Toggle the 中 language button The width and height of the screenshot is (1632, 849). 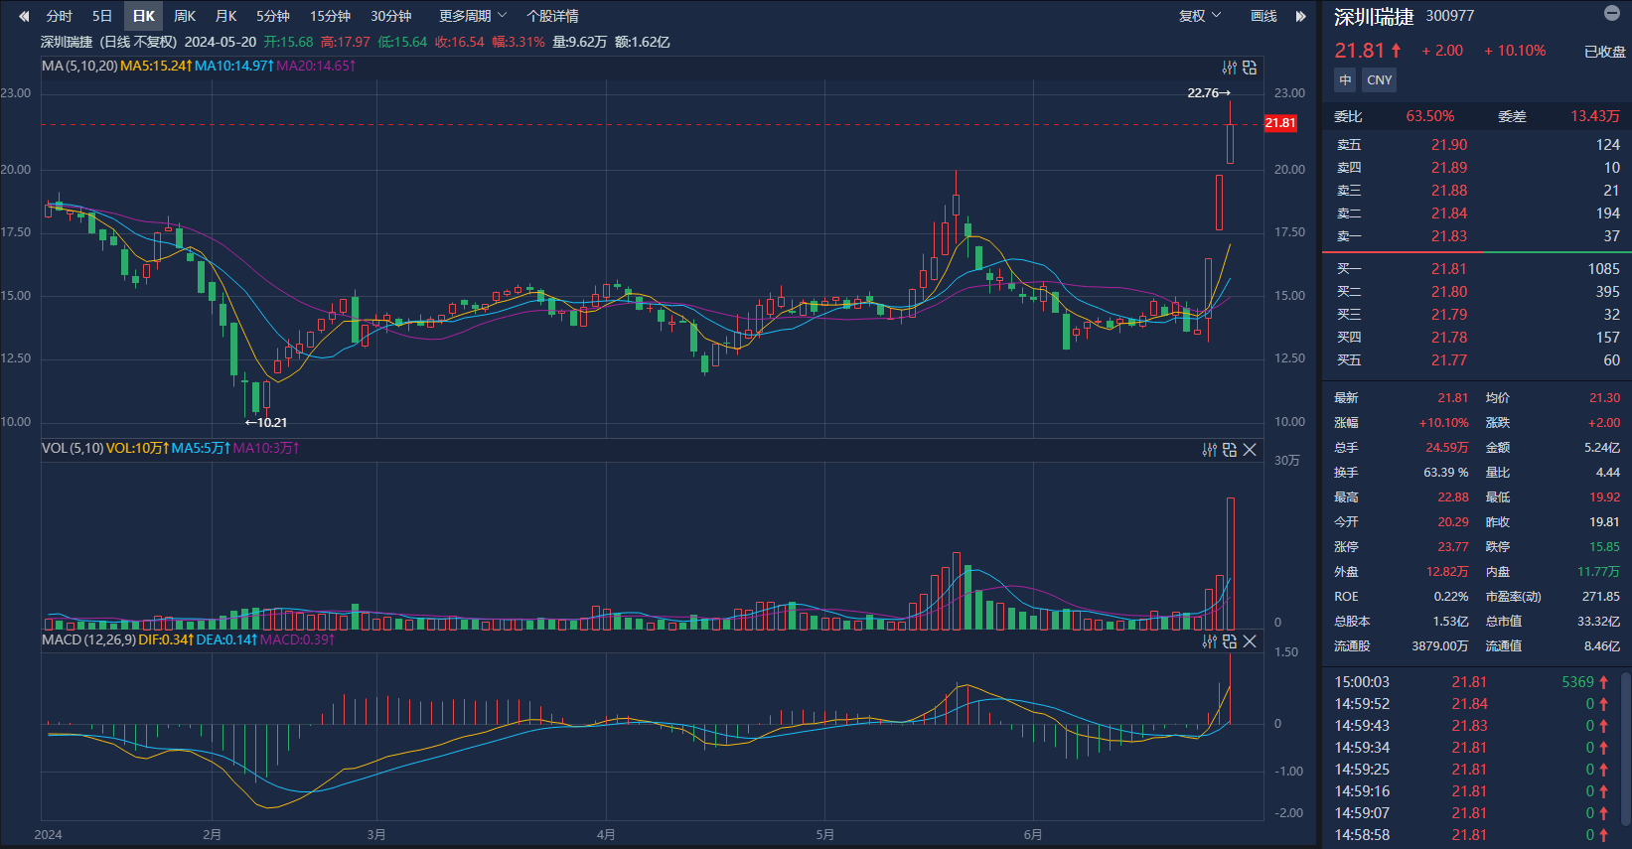click(1345, 80)
